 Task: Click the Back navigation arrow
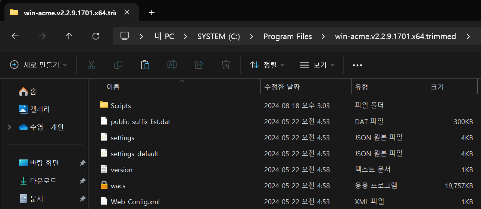tap(15, 36)
